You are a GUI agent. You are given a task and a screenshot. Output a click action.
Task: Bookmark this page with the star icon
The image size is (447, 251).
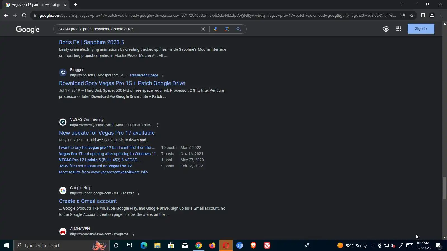coord(412,15)
